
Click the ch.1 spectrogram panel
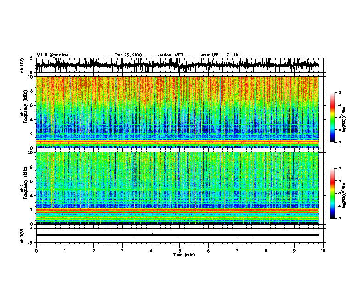pyautogui.click(x=177, y=112)
